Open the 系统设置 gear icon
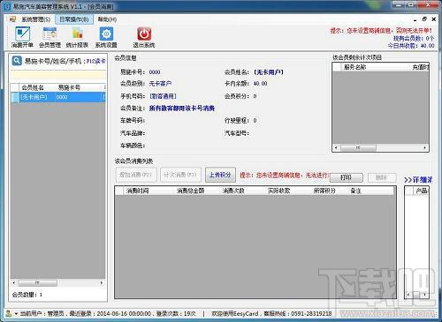This screenshot has width=442, height=322. [x=106, y=37]
